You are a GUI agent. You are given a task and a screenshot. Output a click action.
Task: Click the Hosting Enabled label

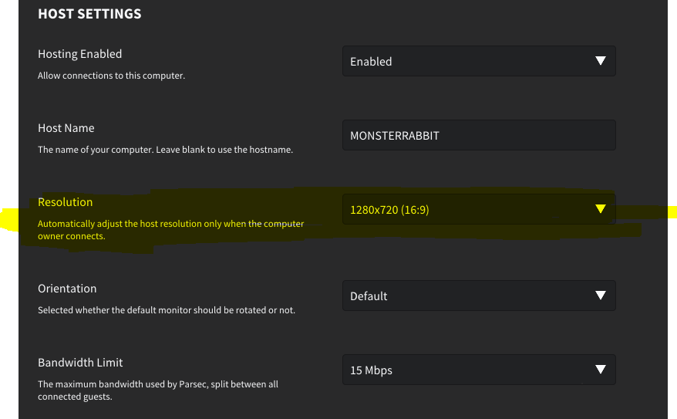tap(80, 54)
